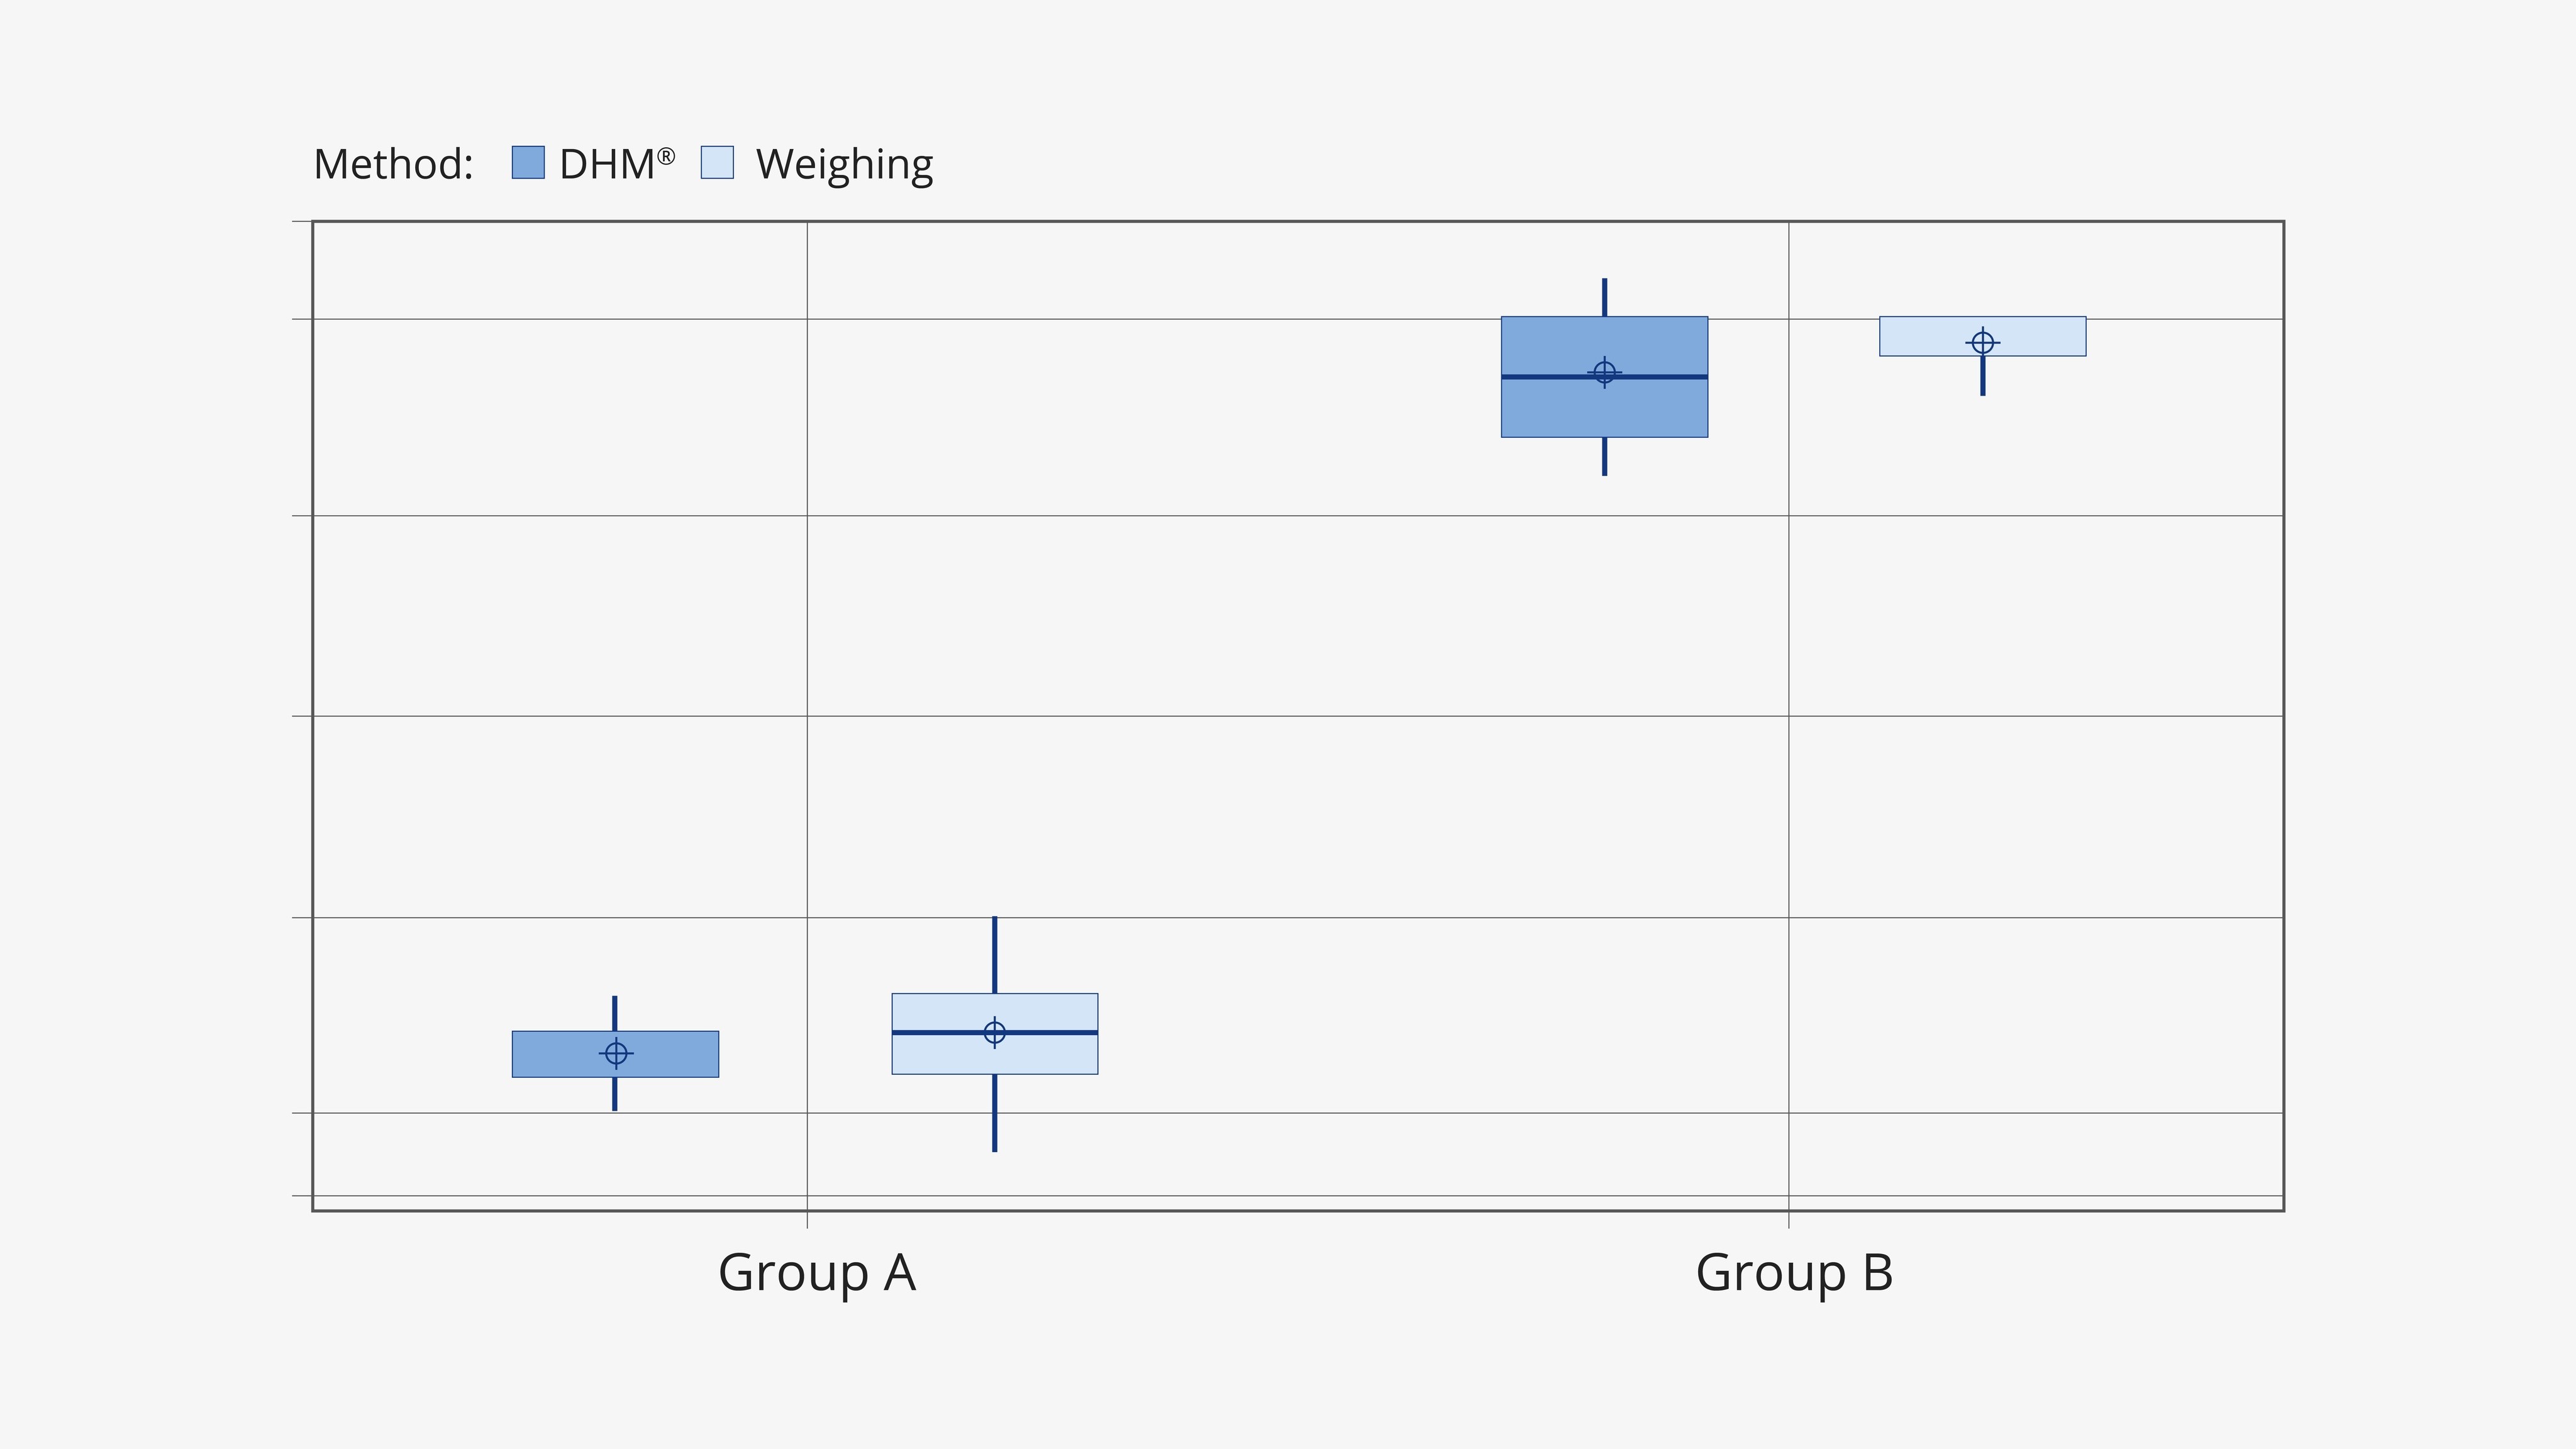2576x1449 pixels.
Task: Select the Weighing legend label
Action: [844, 165]
